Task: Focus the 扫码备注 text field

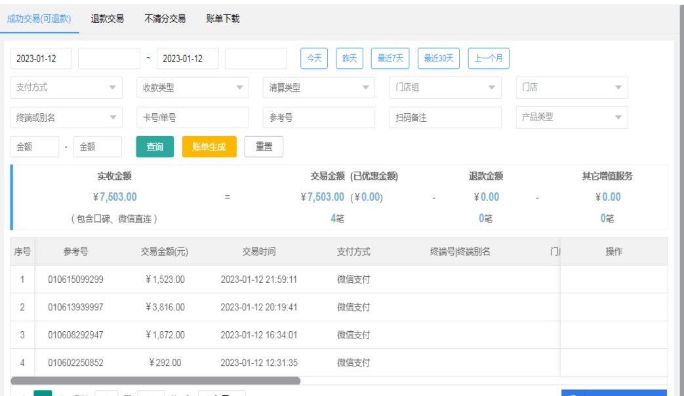Action: coord(445,117)
